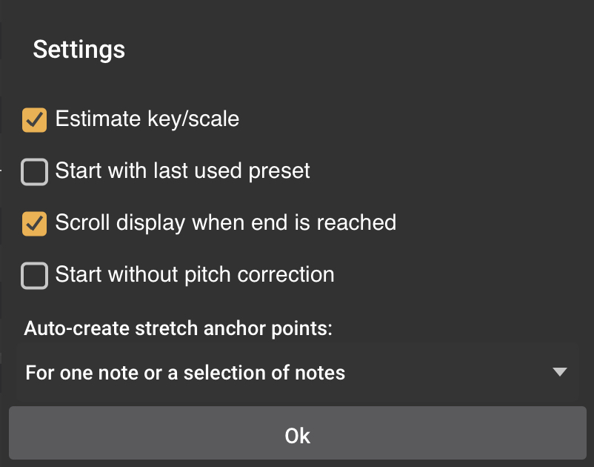This screenshot has width=594, height=467.
Task: Click the 'For one note or a selection of notes' combo box
Action: pyautogui.click(x=296, y=372)
